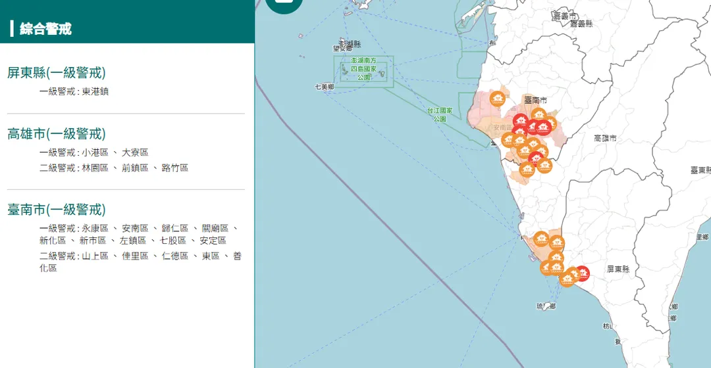Image resolution: width=711 pixels, height=368 pixels.
Task: Open the 高雄市(一級警戒) heading
Action: [56, 133]
